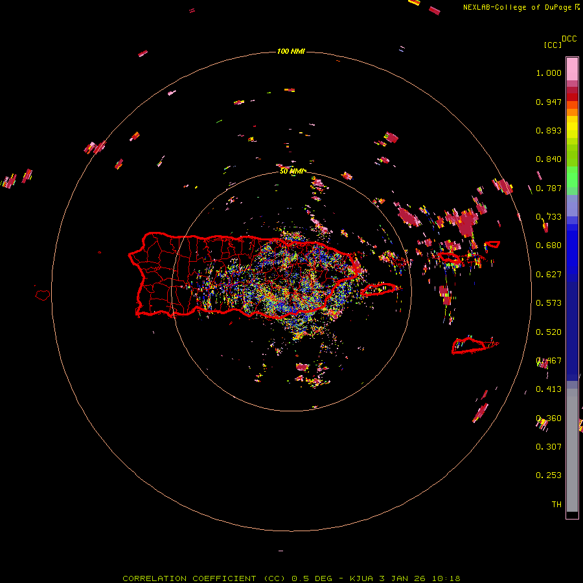This screenshot has width=583, height=583.
Task: Click the 0.253 legend value
Action: click(x=549, y=475)
